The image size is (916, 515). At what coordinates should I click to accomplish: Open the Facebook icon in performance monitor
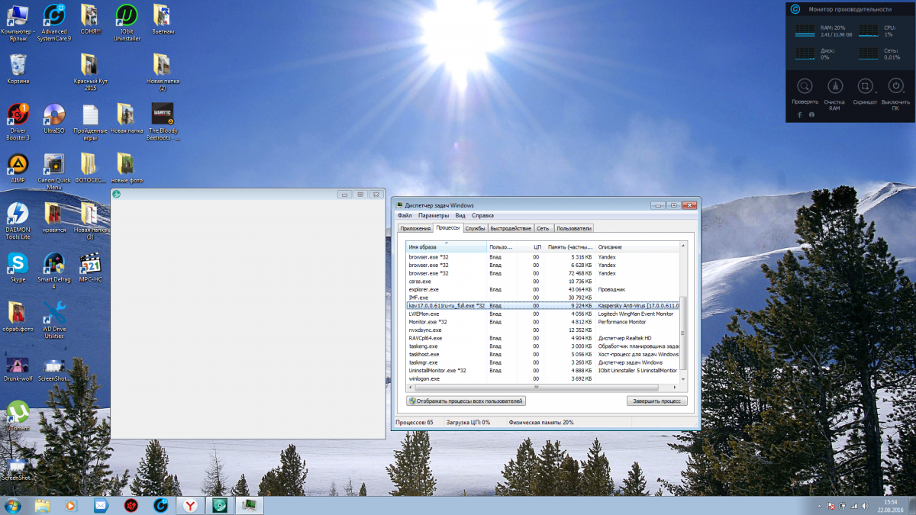click(x=799, y=114)
